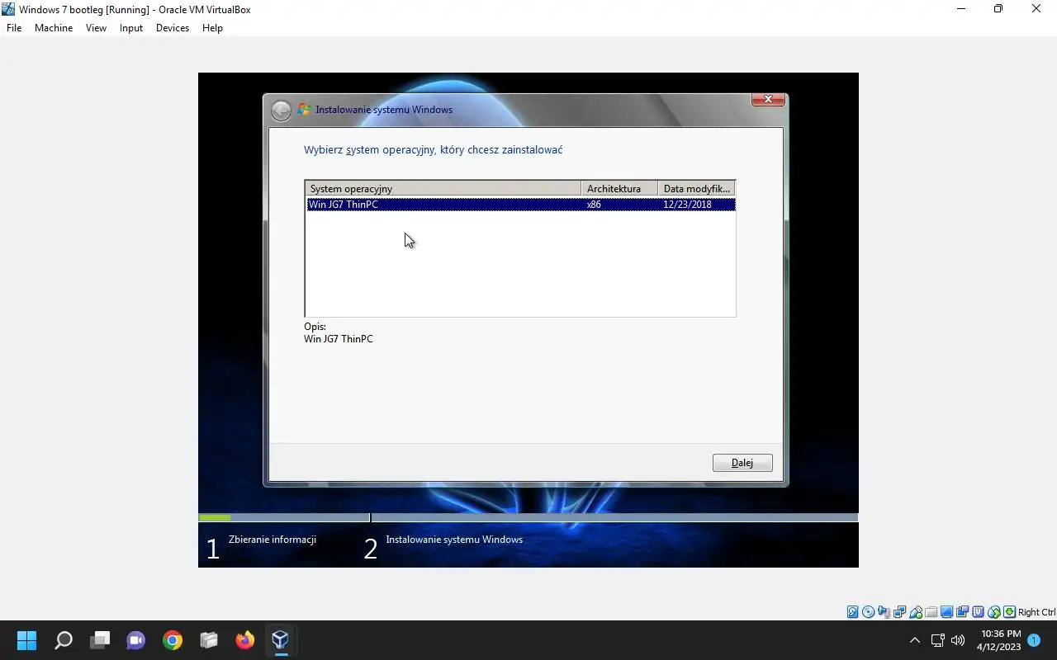Click the recording indicator icon

pos(962,612)
